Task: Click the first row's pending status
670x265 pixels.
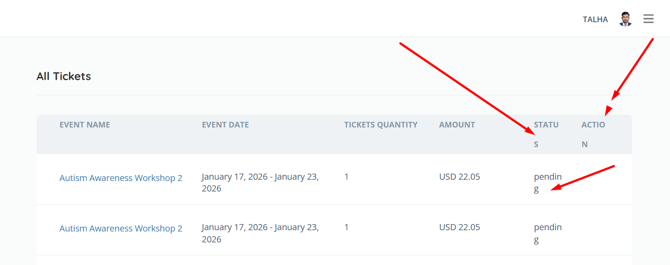Action: (x=548, y=178)
